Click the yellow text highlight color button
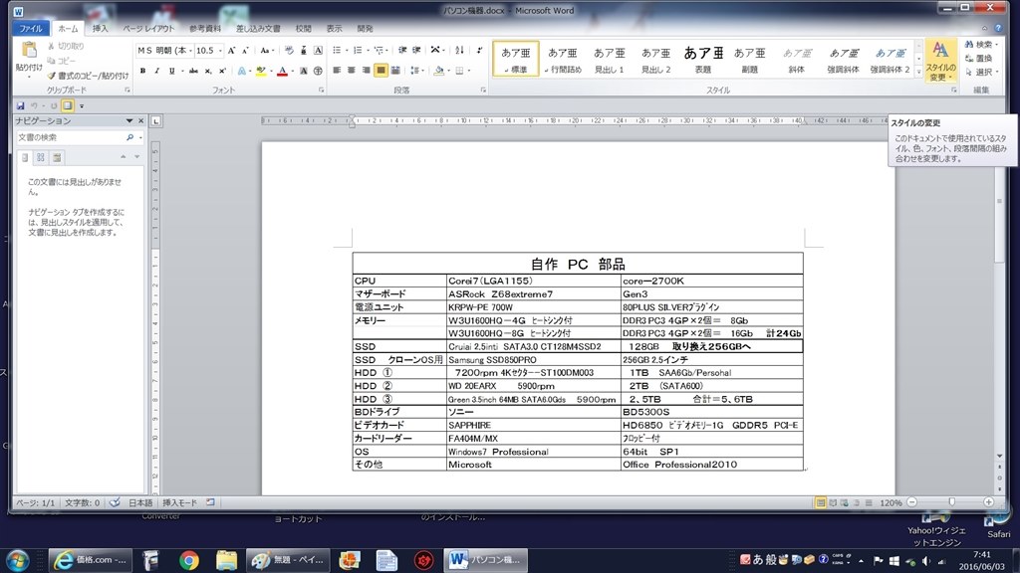Screen dimensions: 1020x573 (261, 71)
